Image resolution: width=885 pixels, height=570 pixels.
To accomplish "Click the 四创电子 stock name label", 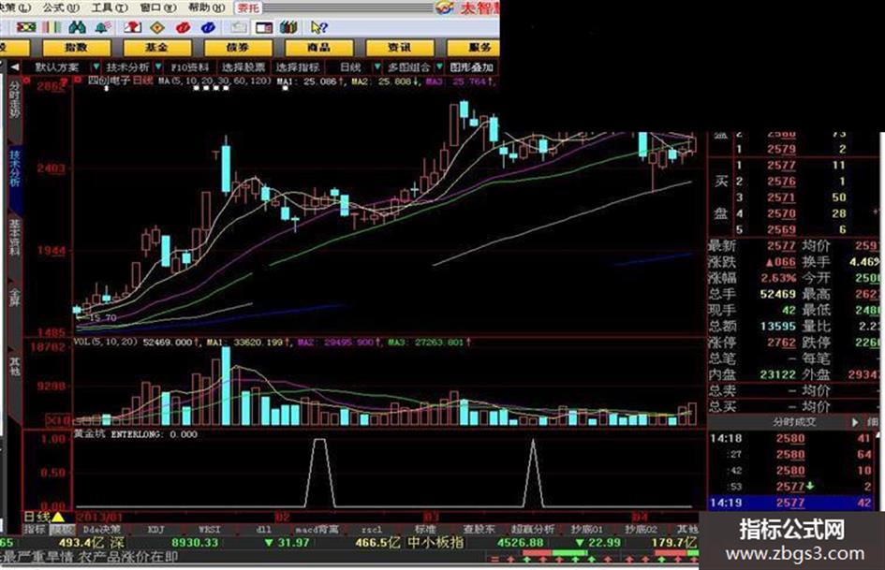I will (x=109, y=80).
